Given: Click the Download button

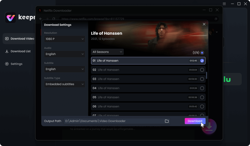Looking at the screenshot, I should [195, 121].
